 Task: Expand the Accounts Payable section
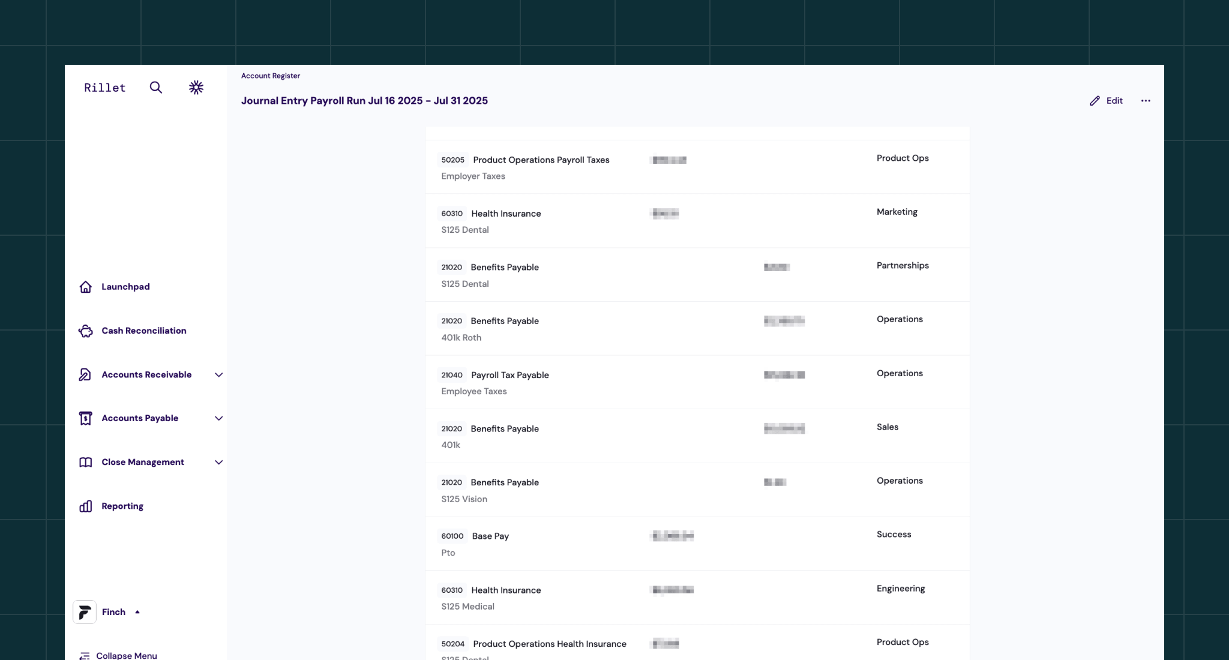click(218, 418)
